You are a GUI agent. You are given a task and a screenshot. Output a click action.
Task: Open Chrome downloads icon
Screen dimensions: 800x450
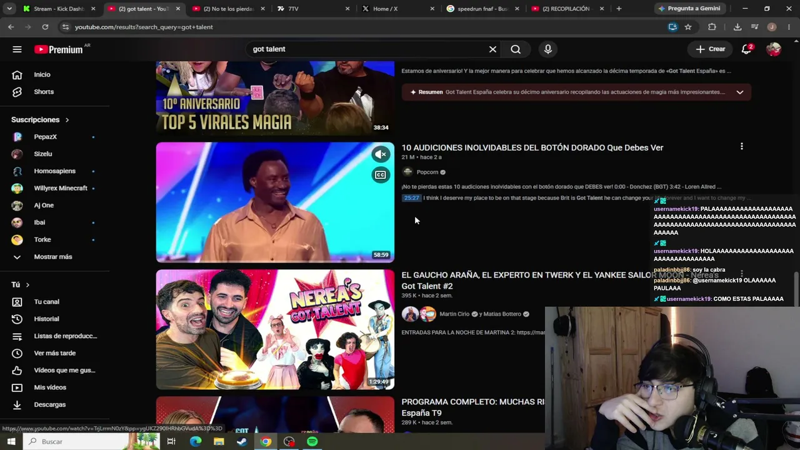point(737,27)
